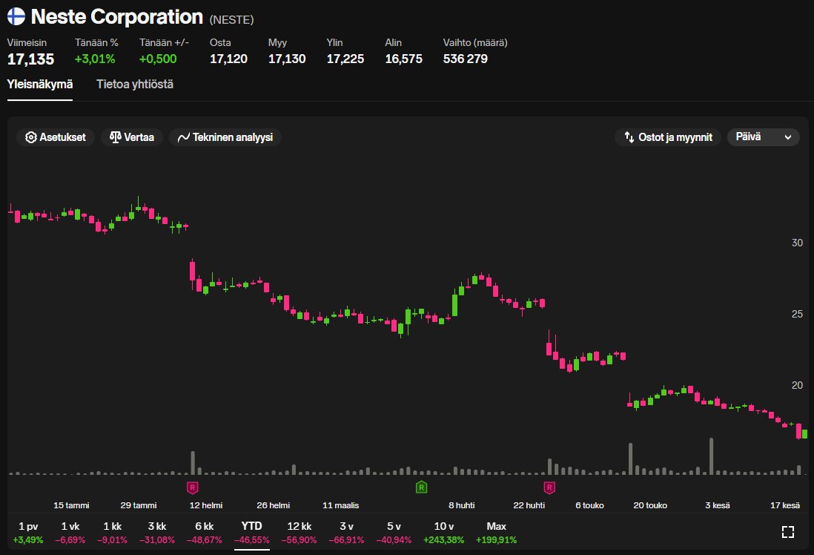
Task: Click the last green candlestick at chart end
Action: [x=804, y=433]
